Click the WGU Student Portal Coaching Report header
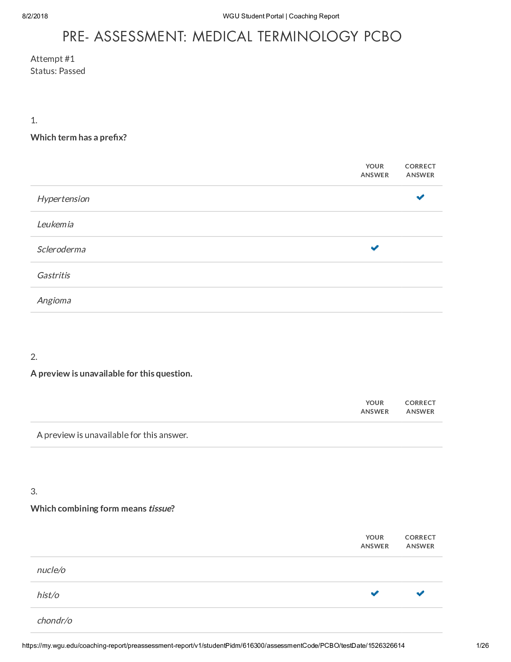 [x=281, y=16]
